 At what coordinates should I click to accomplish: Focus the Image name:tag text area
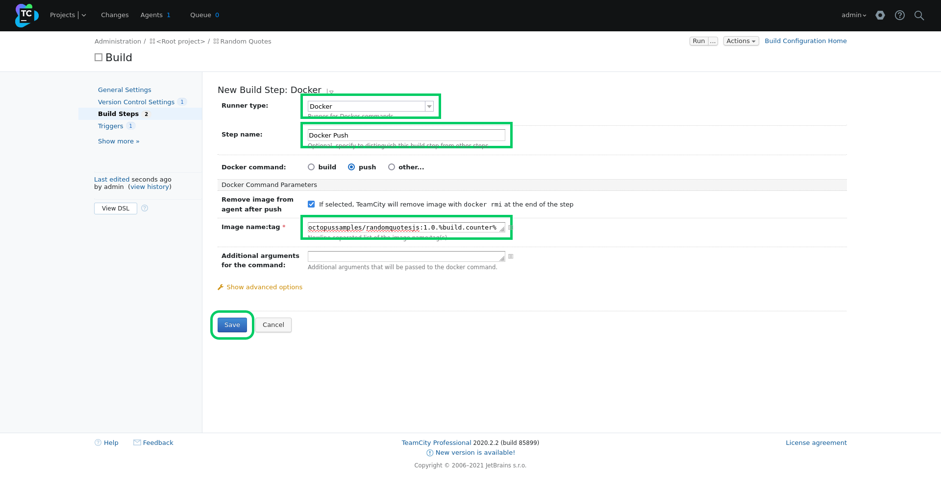coord(406,228)
